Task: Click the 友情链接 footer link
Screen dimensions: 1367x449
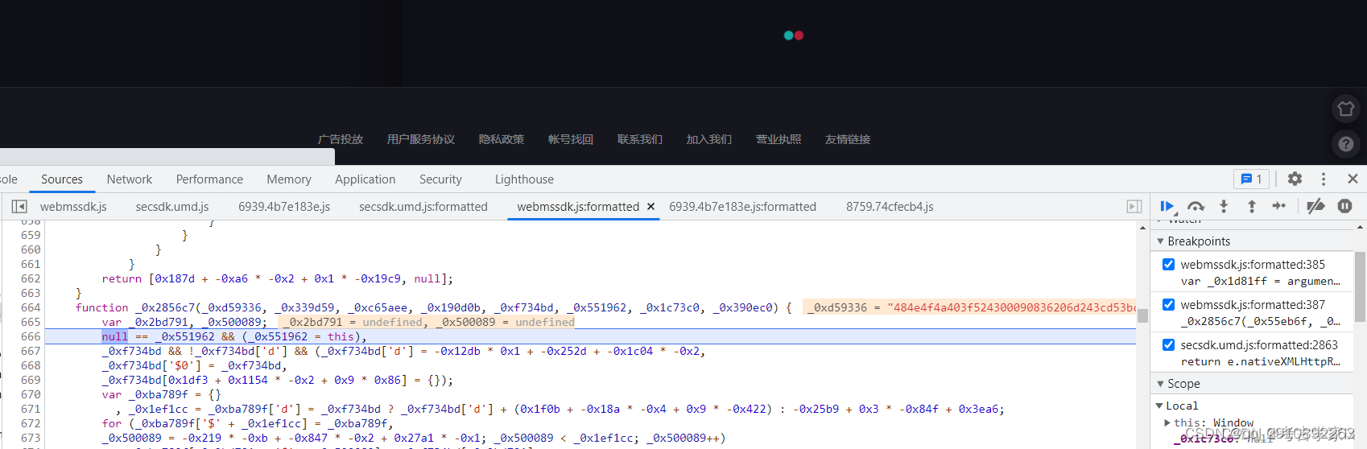Action: [x=848, y=139]
